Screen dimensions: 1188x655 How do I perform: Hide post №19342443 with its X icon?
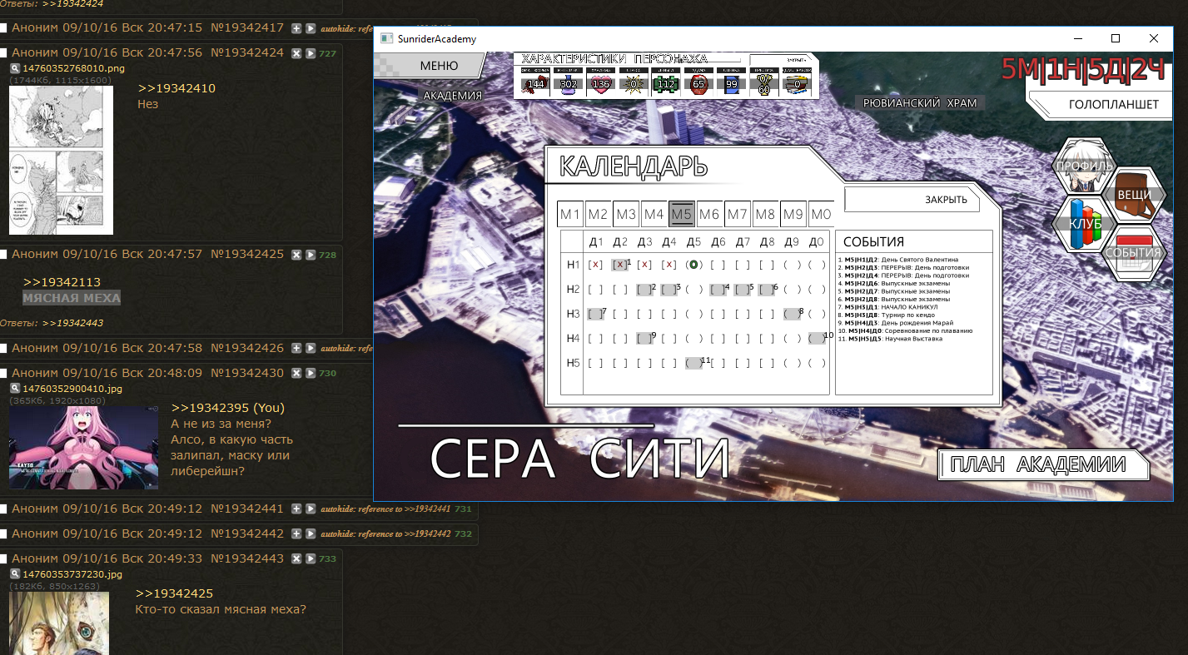coord(296,558)
